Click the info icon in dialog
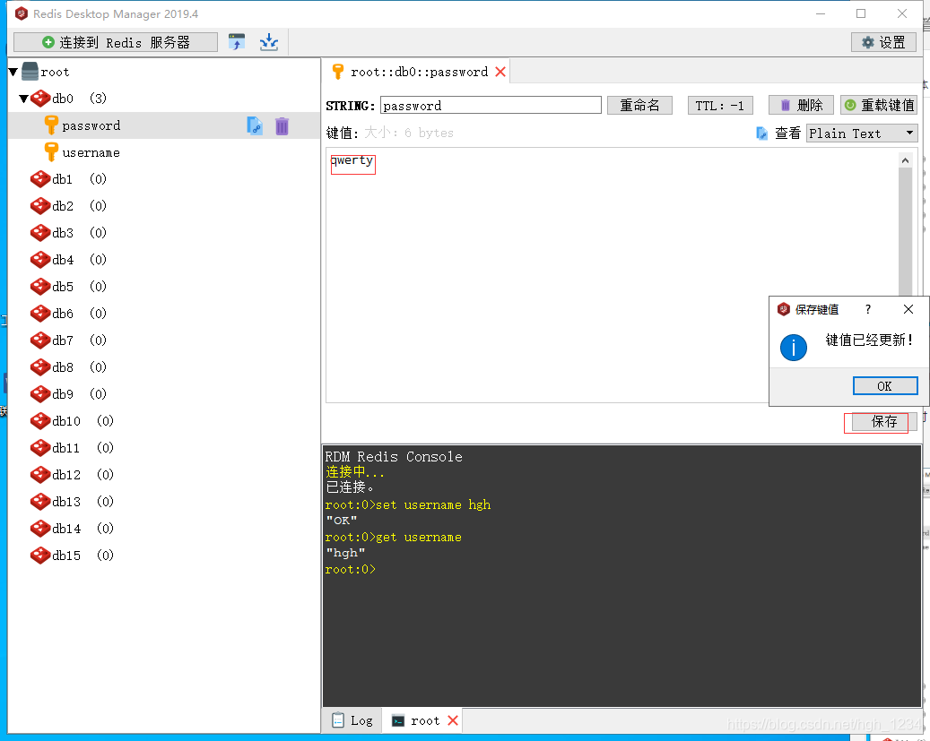The image size is (930, 741). pyautogui.click(x=794, y=348)
